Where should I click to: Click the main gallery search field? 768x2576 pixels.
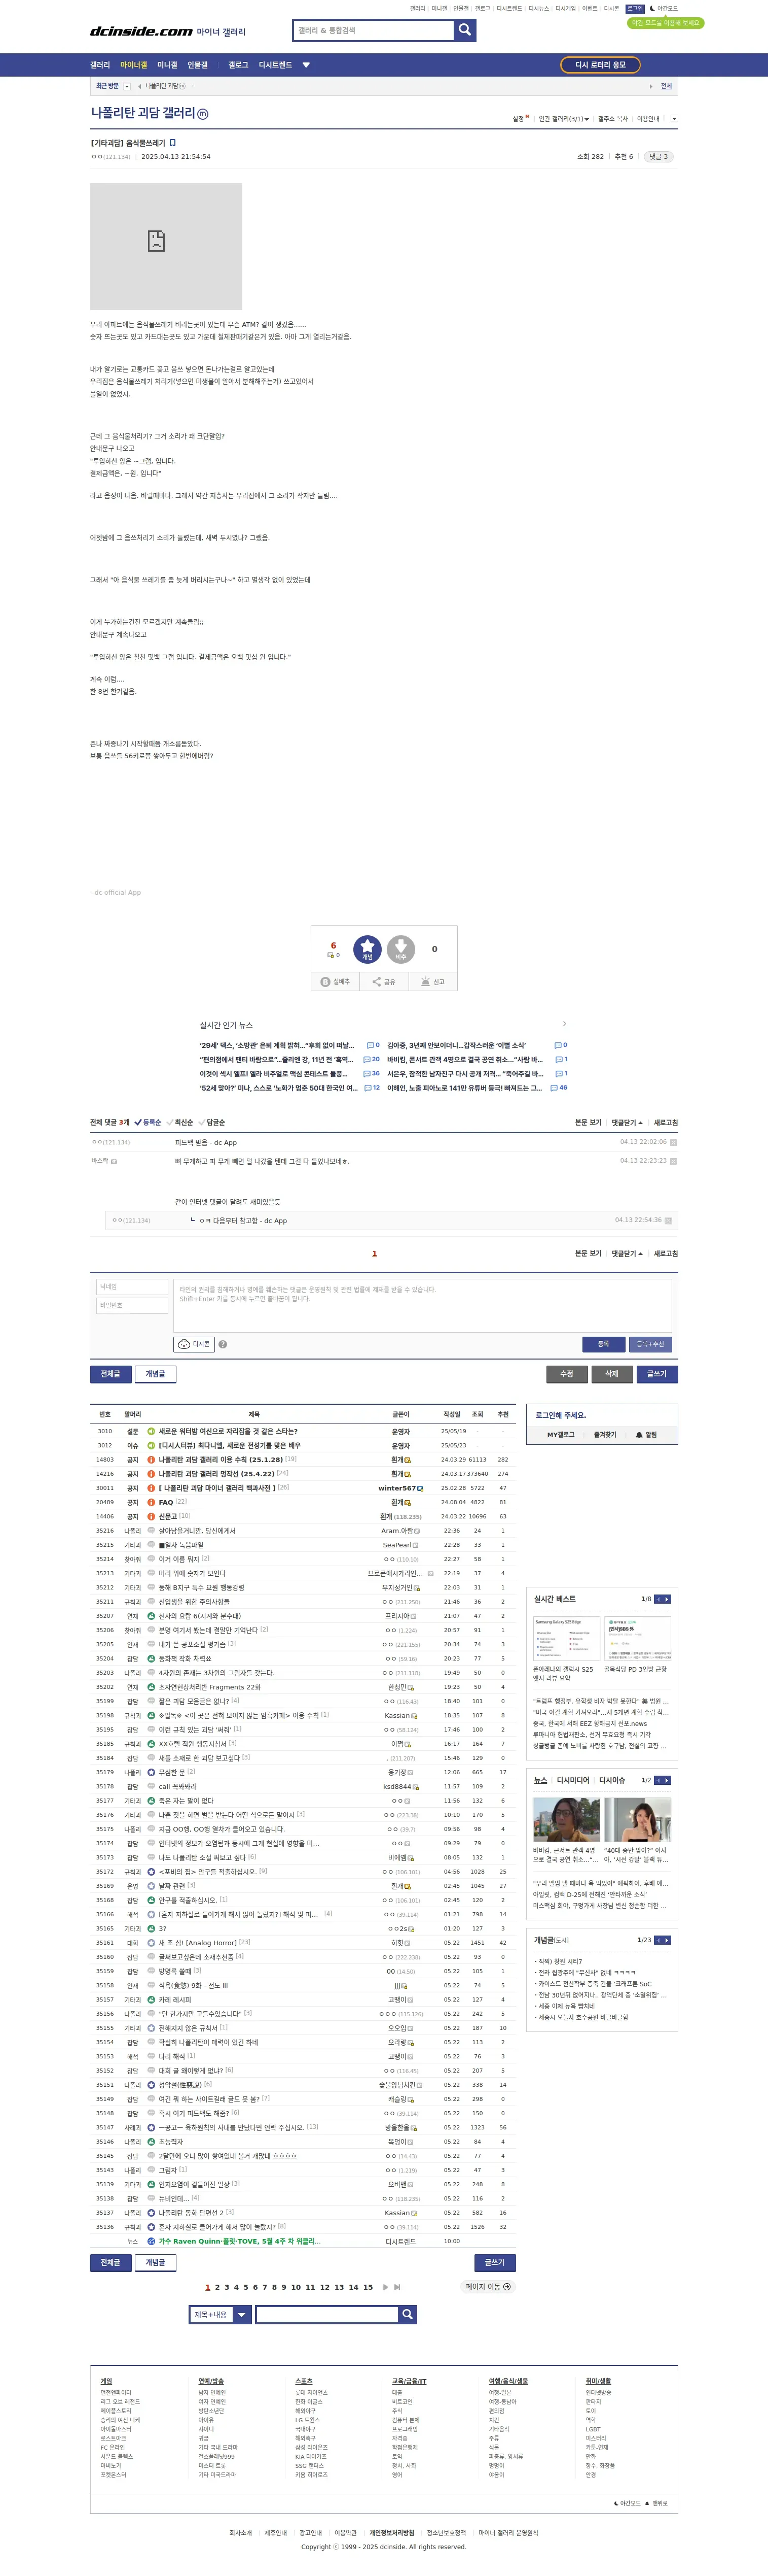374,31
